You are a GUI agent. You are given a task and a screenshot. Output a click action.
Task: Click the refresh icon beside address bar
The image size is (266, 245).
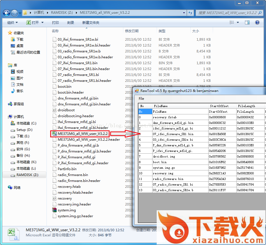(191, 13)
